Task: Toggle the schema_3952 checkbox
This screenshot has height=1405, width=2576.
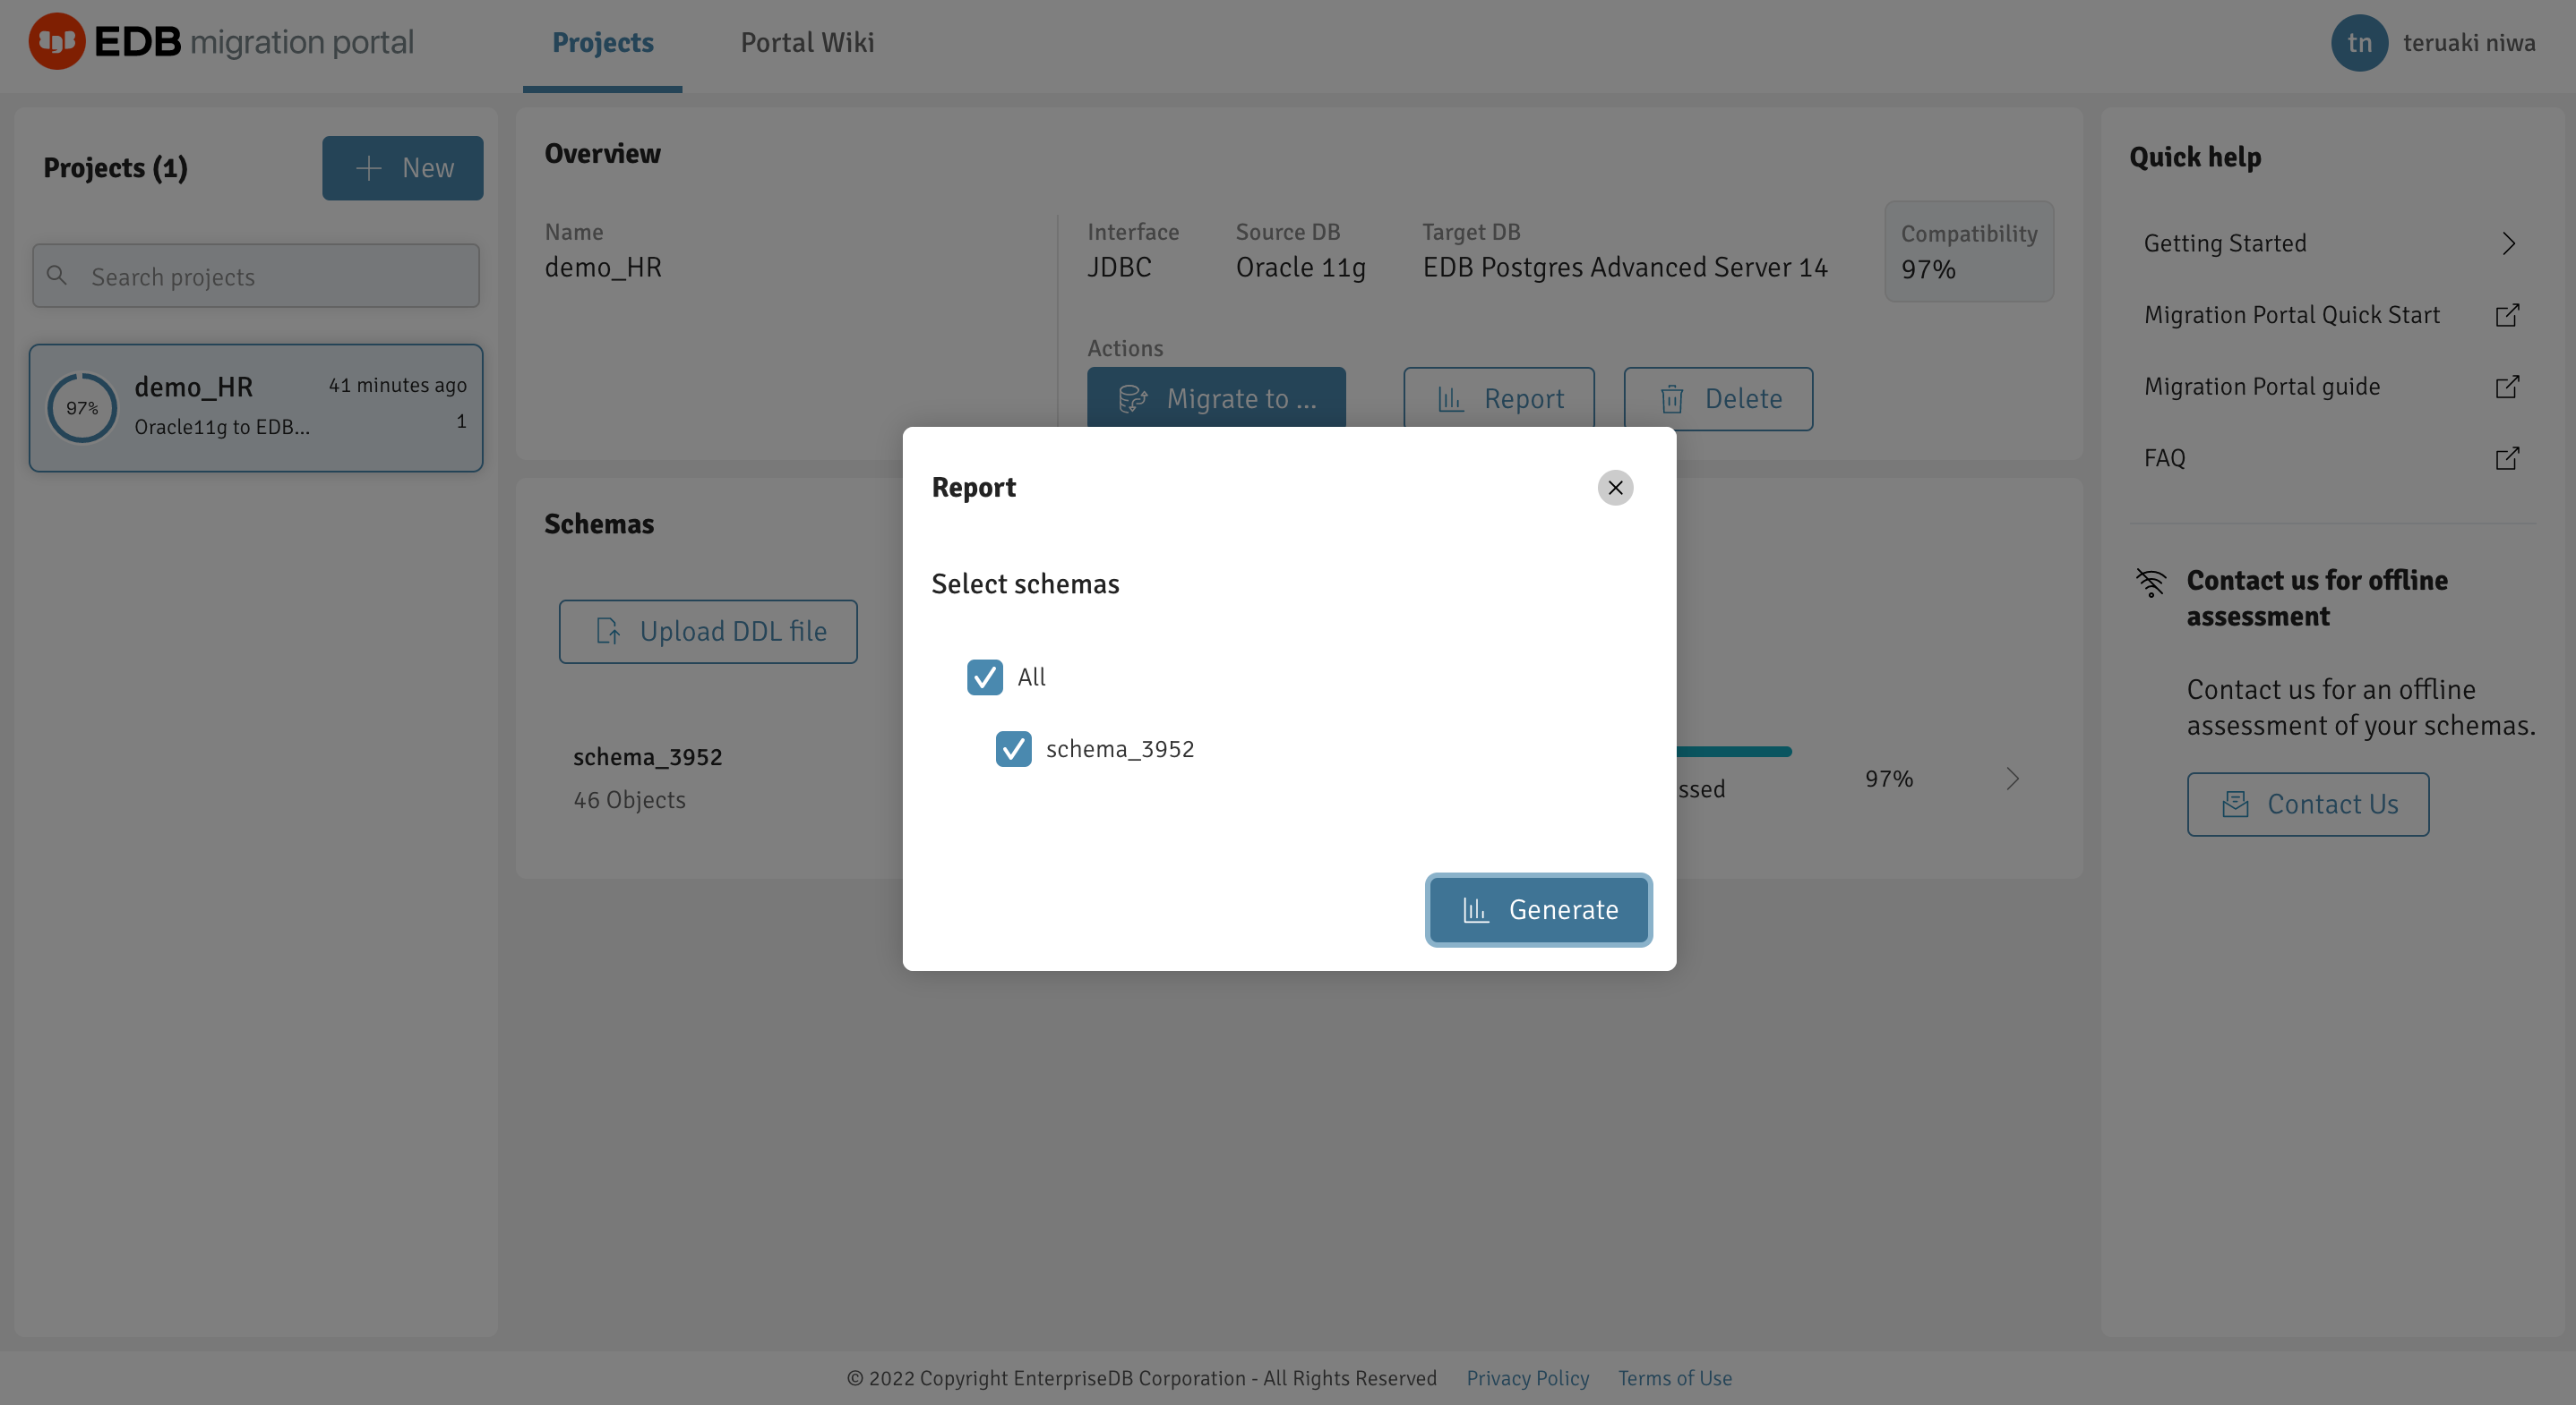Action: coord(1013,749)
